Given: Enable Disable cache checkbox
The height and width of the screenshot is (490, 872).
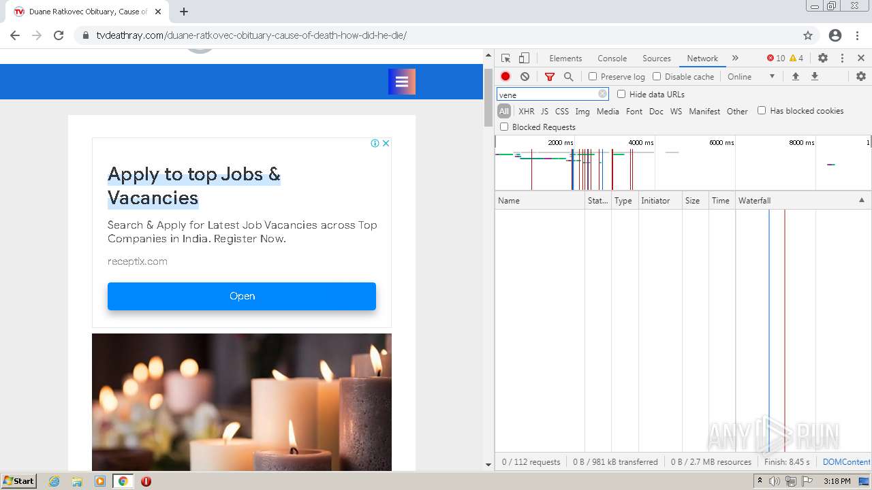Looking at the screenshot, I should (x=657, y=77).
